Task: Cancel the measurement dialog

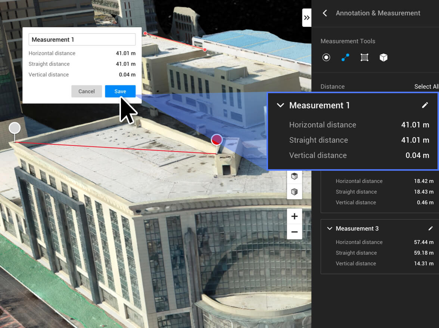Action: coord(87,91)
